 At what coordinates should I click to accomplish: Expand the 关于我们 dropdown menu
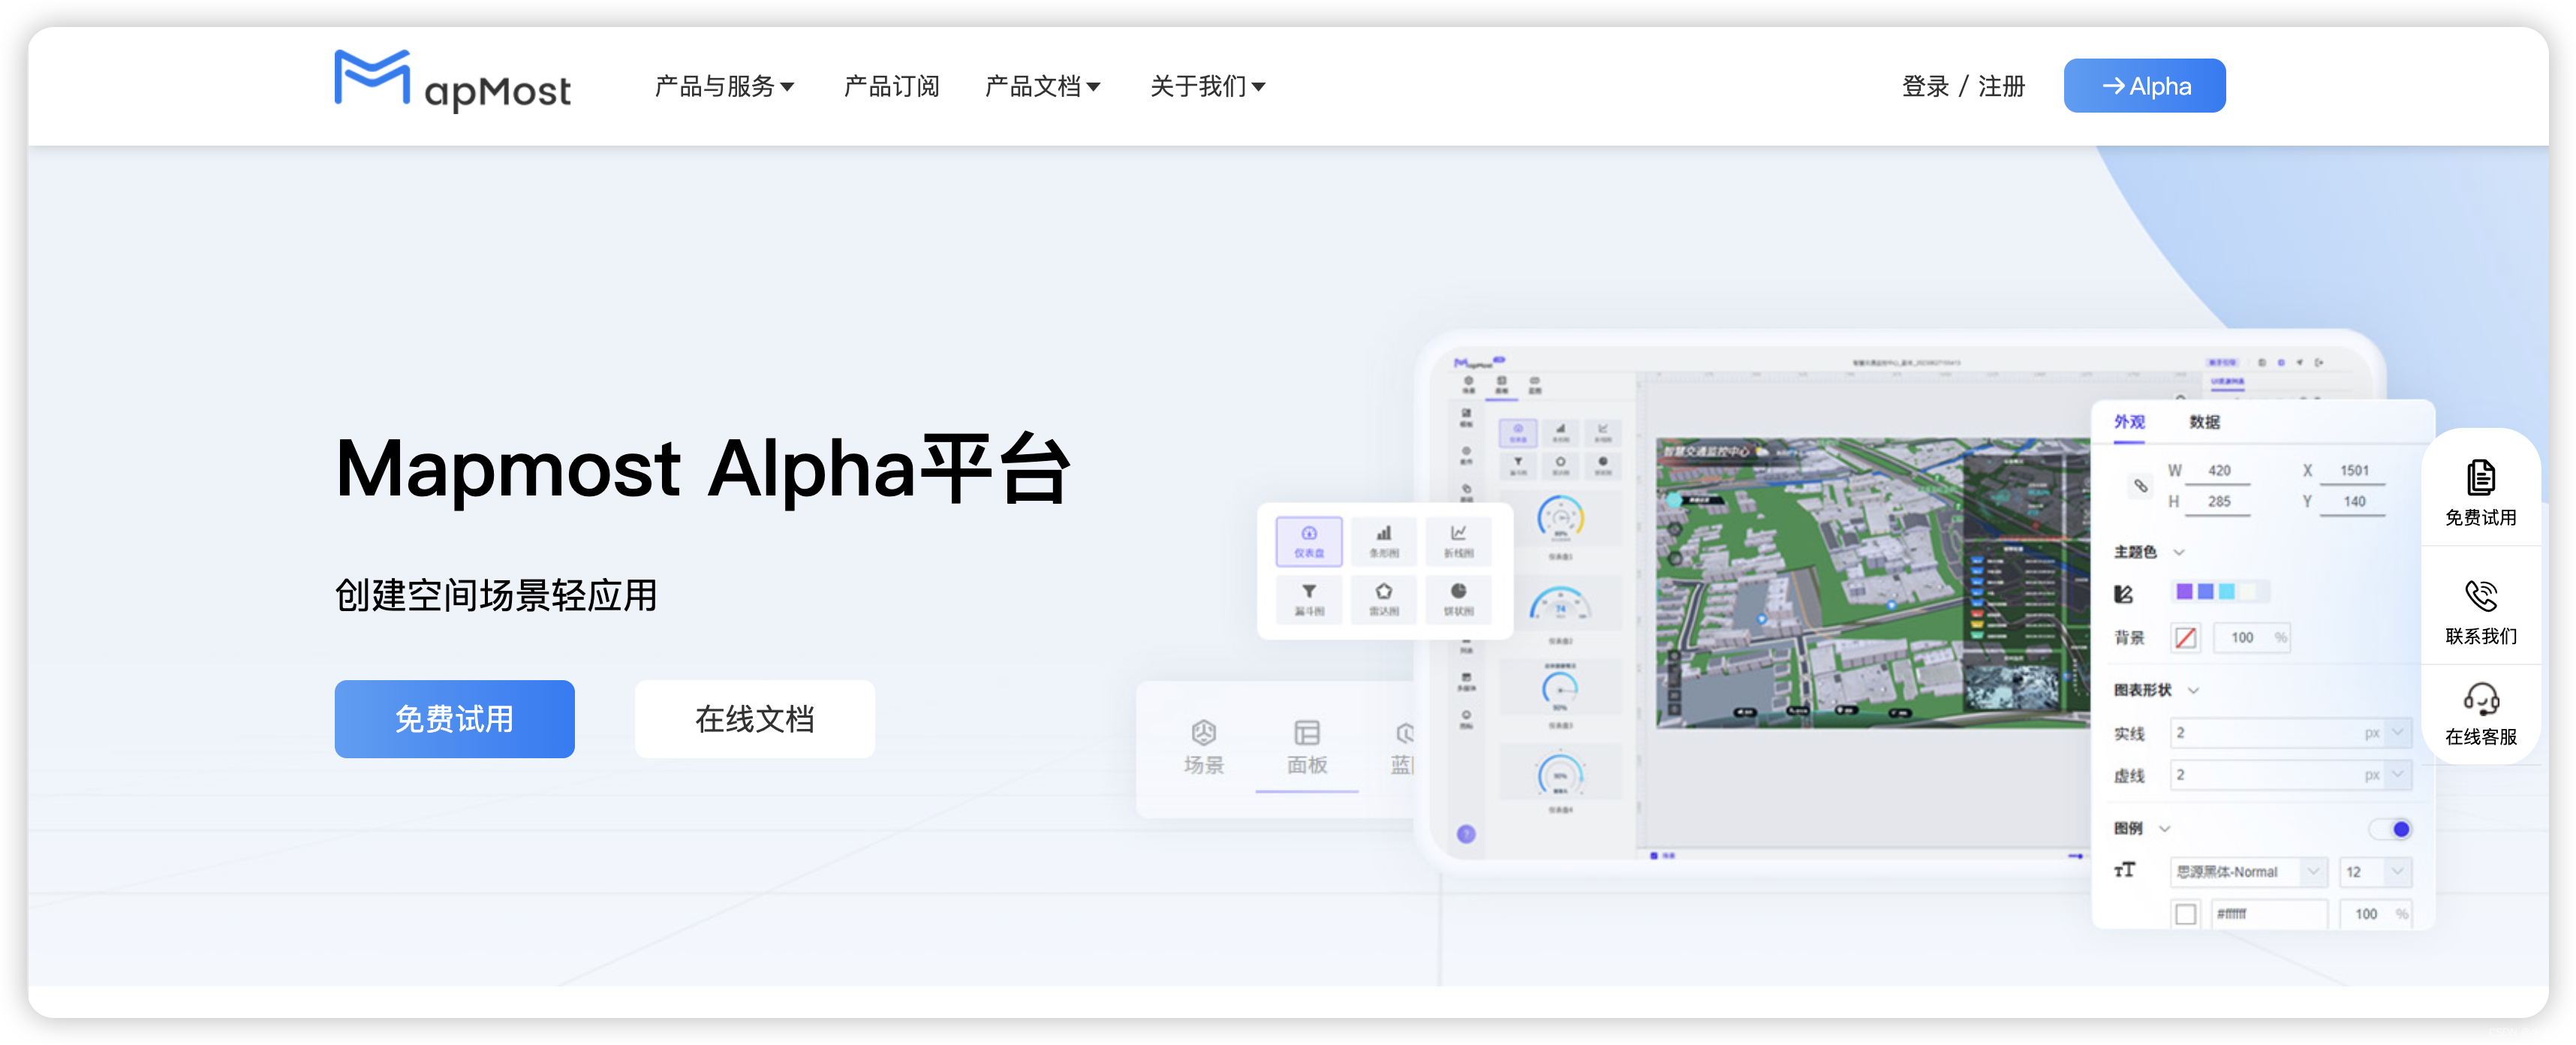click(1207, 87)
